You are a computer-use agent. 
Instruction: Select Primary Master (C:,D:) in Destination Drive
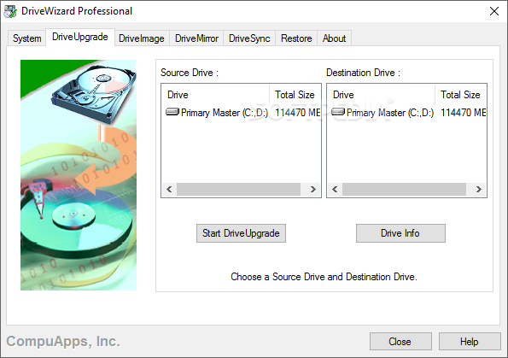click(x=390, y=113)
